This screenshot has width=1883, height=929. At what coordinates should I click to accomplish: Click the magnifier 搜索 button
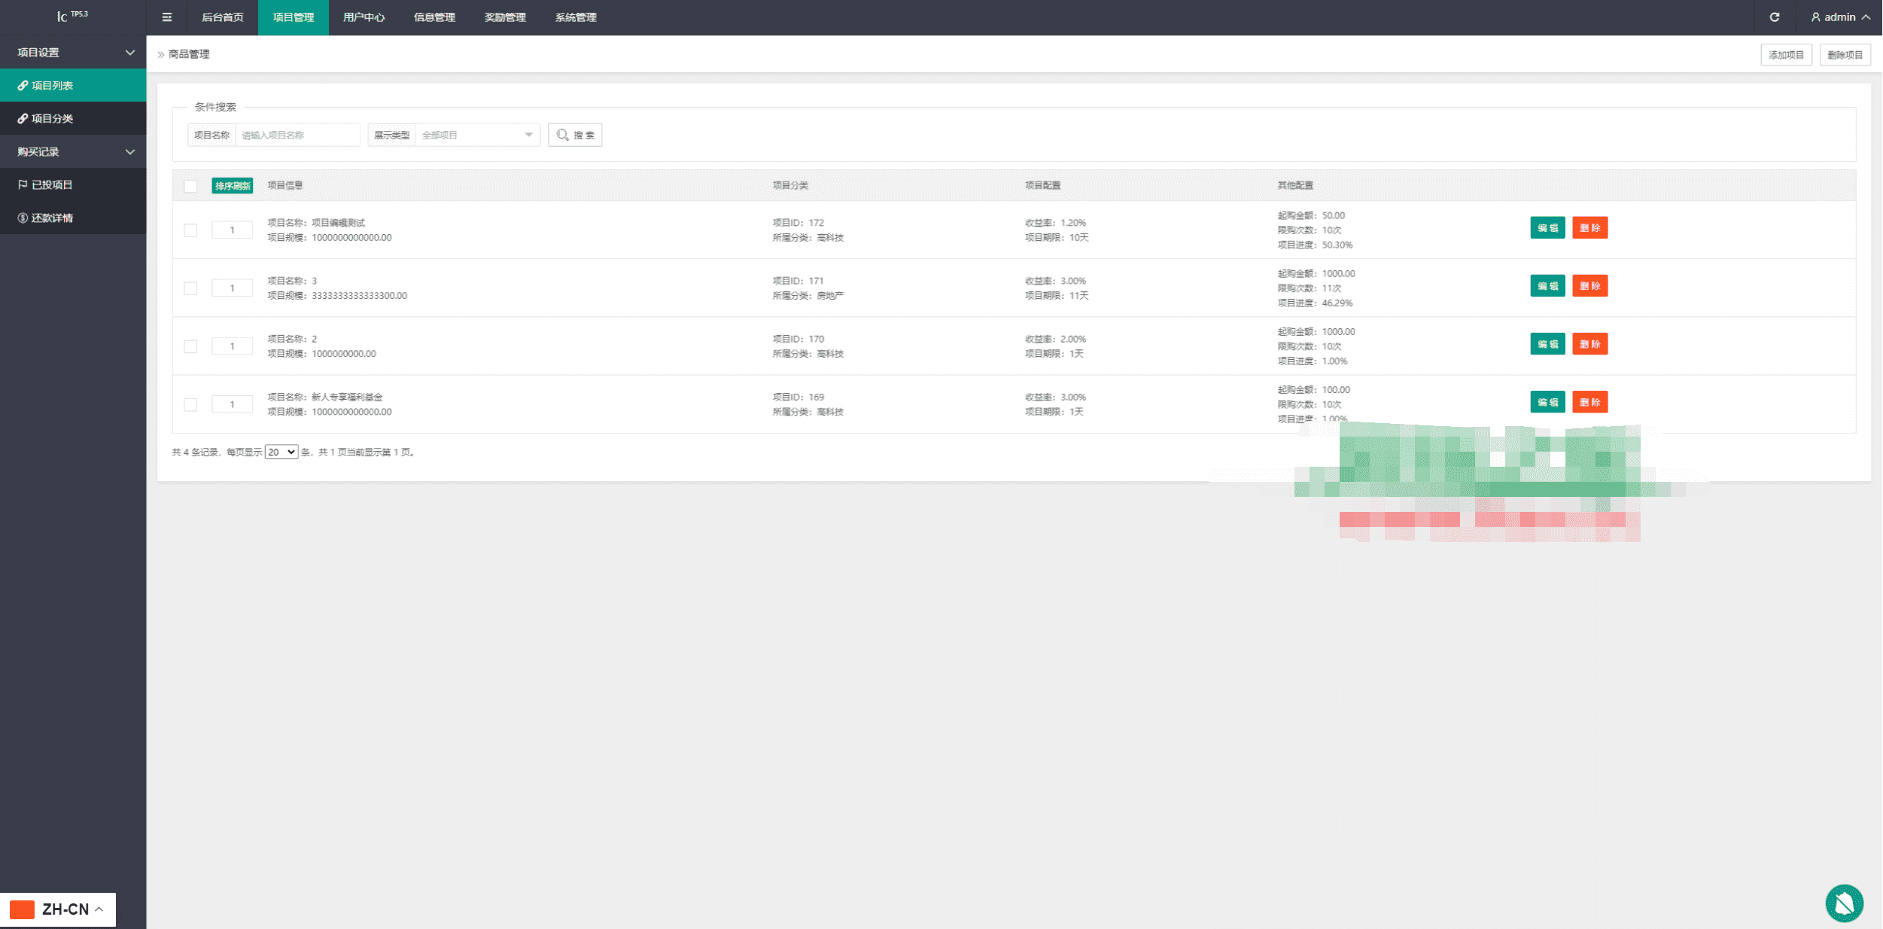click(x=575, y=136)
